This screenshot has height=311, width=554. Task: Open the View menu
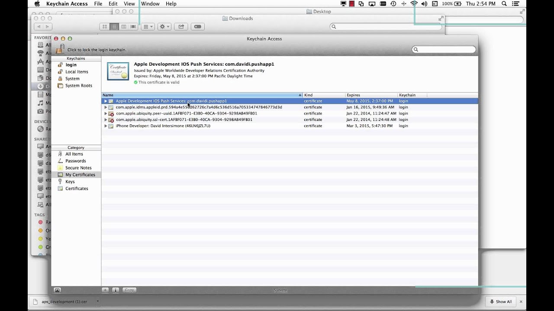pos(129,3)
